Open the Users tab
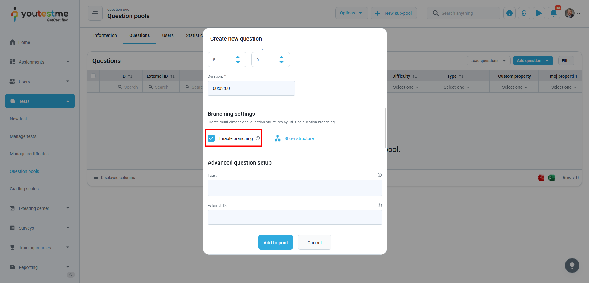Screen dimensions: 589x283 pyautogui.click(x=168, y=35)
